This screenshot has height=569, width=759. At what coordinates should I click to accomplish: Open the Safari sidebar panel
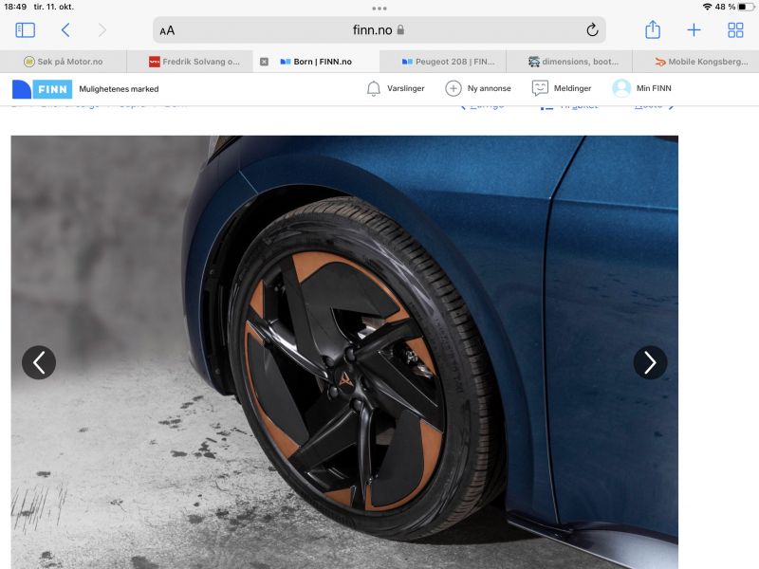(x=26, y=30)
